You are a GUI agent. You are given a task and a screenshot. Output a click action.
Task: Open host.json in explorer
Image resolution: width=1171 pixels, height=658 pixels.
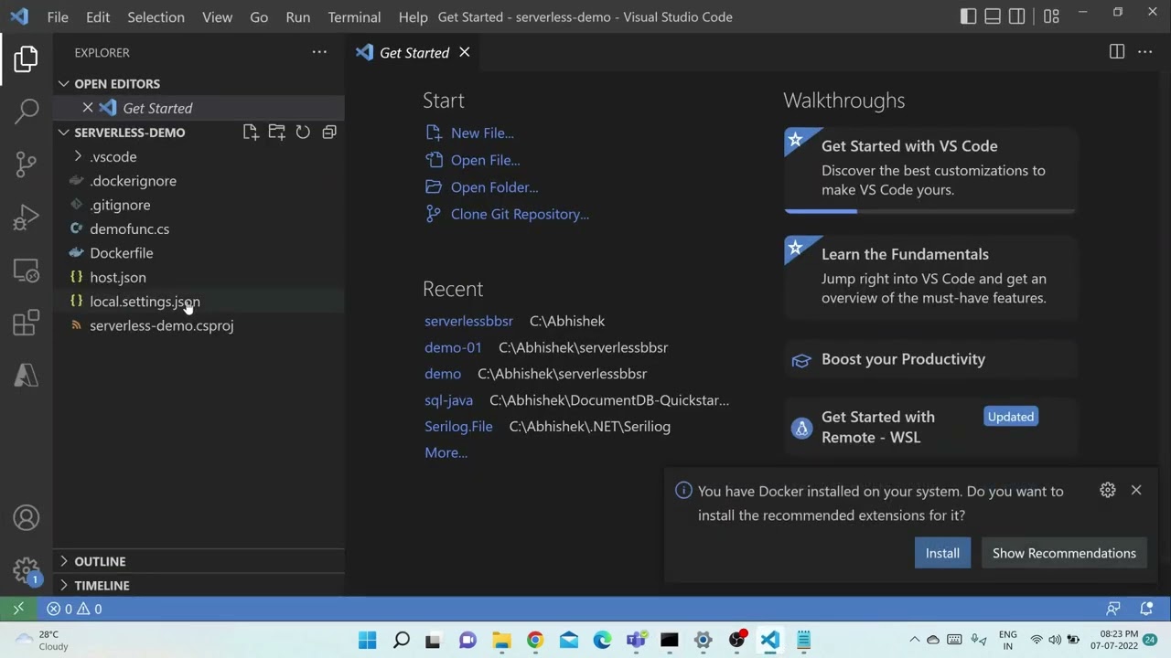(199, 277)
